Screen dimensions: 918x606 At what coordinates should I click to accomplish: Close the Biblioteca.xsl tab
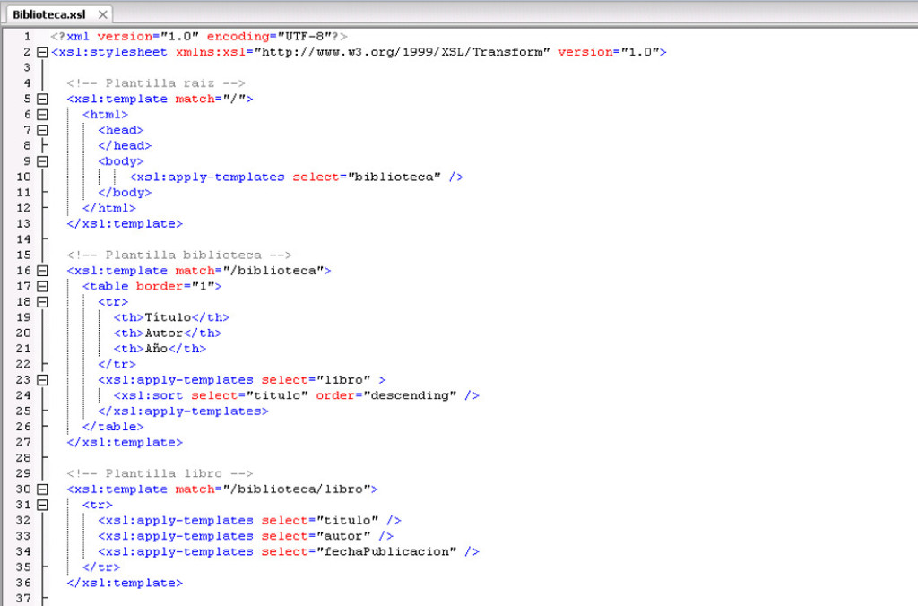(102, 14)
